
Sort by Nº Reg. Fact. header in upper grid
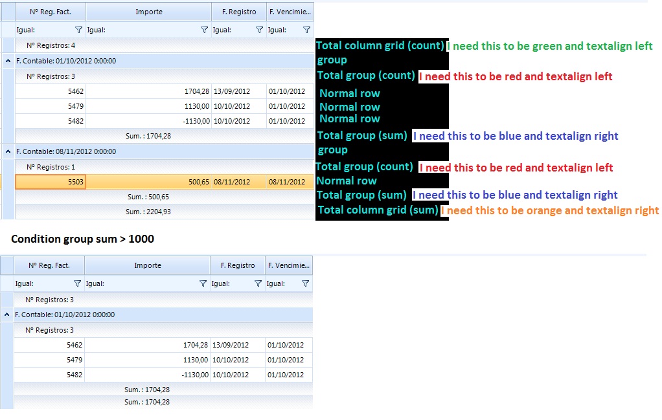click(51, 12)
